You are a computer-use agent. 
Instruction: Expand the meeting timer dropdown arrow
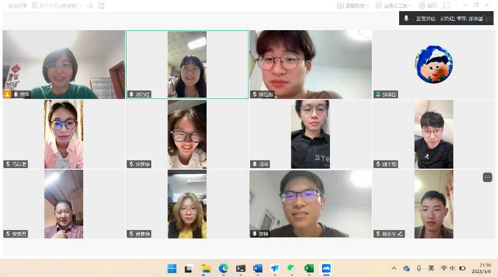pos(81,6)
